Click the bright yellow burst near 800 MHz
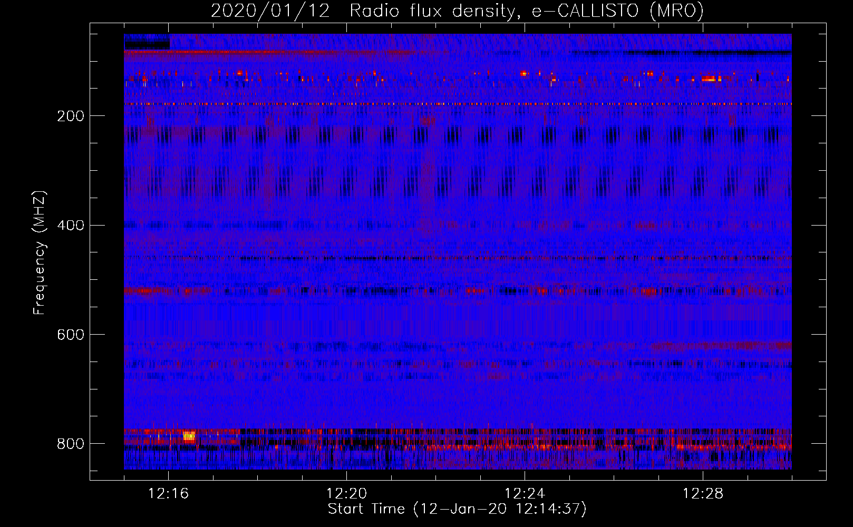The image size is (853, 527). point(189,436)
